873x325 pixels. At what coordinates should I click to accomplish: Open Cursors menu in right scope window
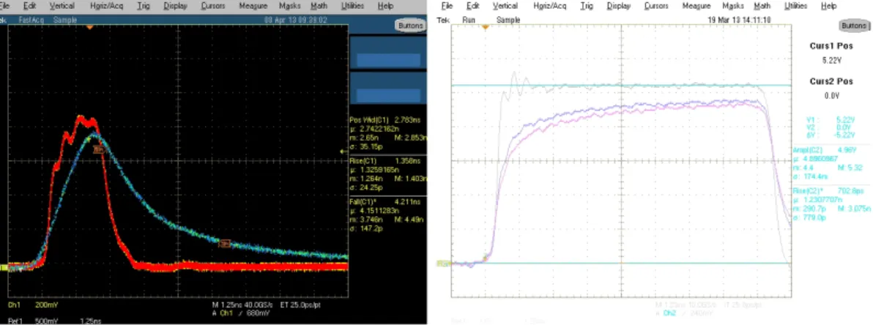(x=656, y=6)
